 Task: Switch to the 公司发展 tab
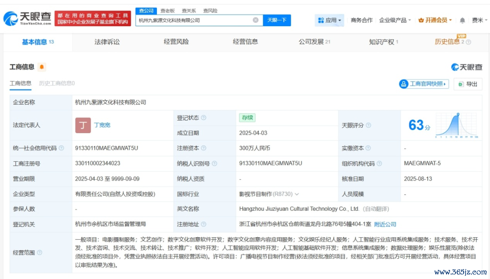314,42
